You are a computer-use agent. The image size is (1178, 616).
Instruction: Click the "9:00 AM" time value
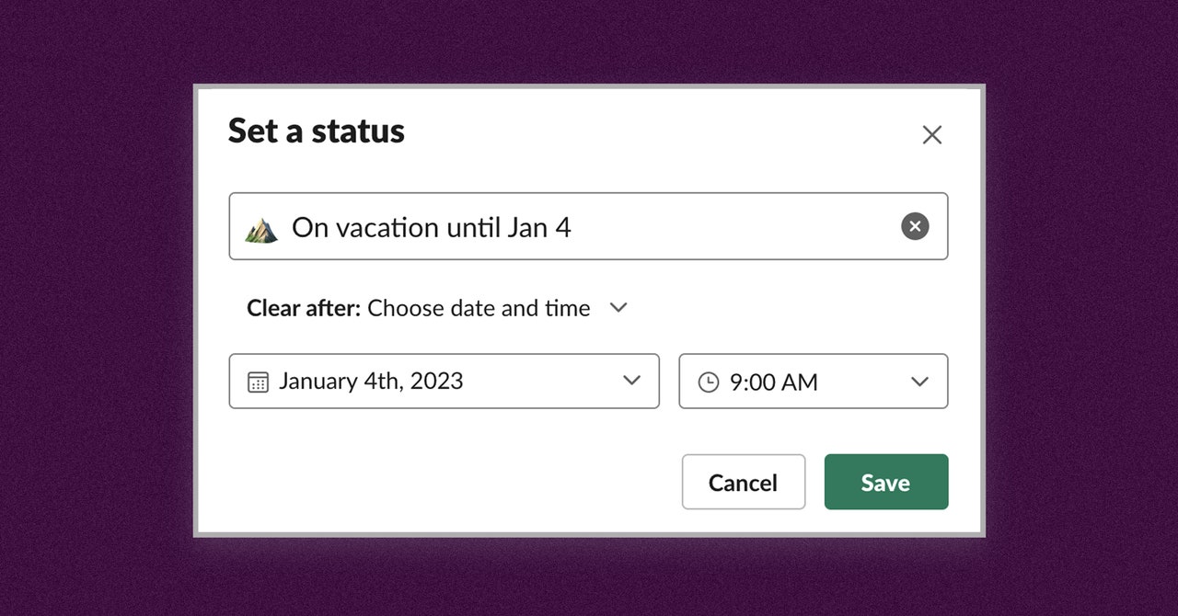pyautogui.click(x=773, y=382)
